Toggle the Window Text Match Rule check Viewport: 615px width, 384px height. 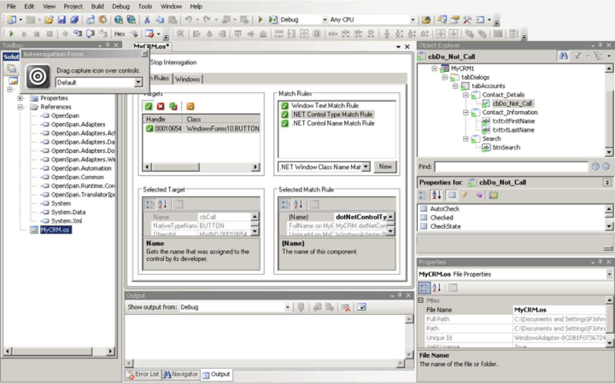285,106
